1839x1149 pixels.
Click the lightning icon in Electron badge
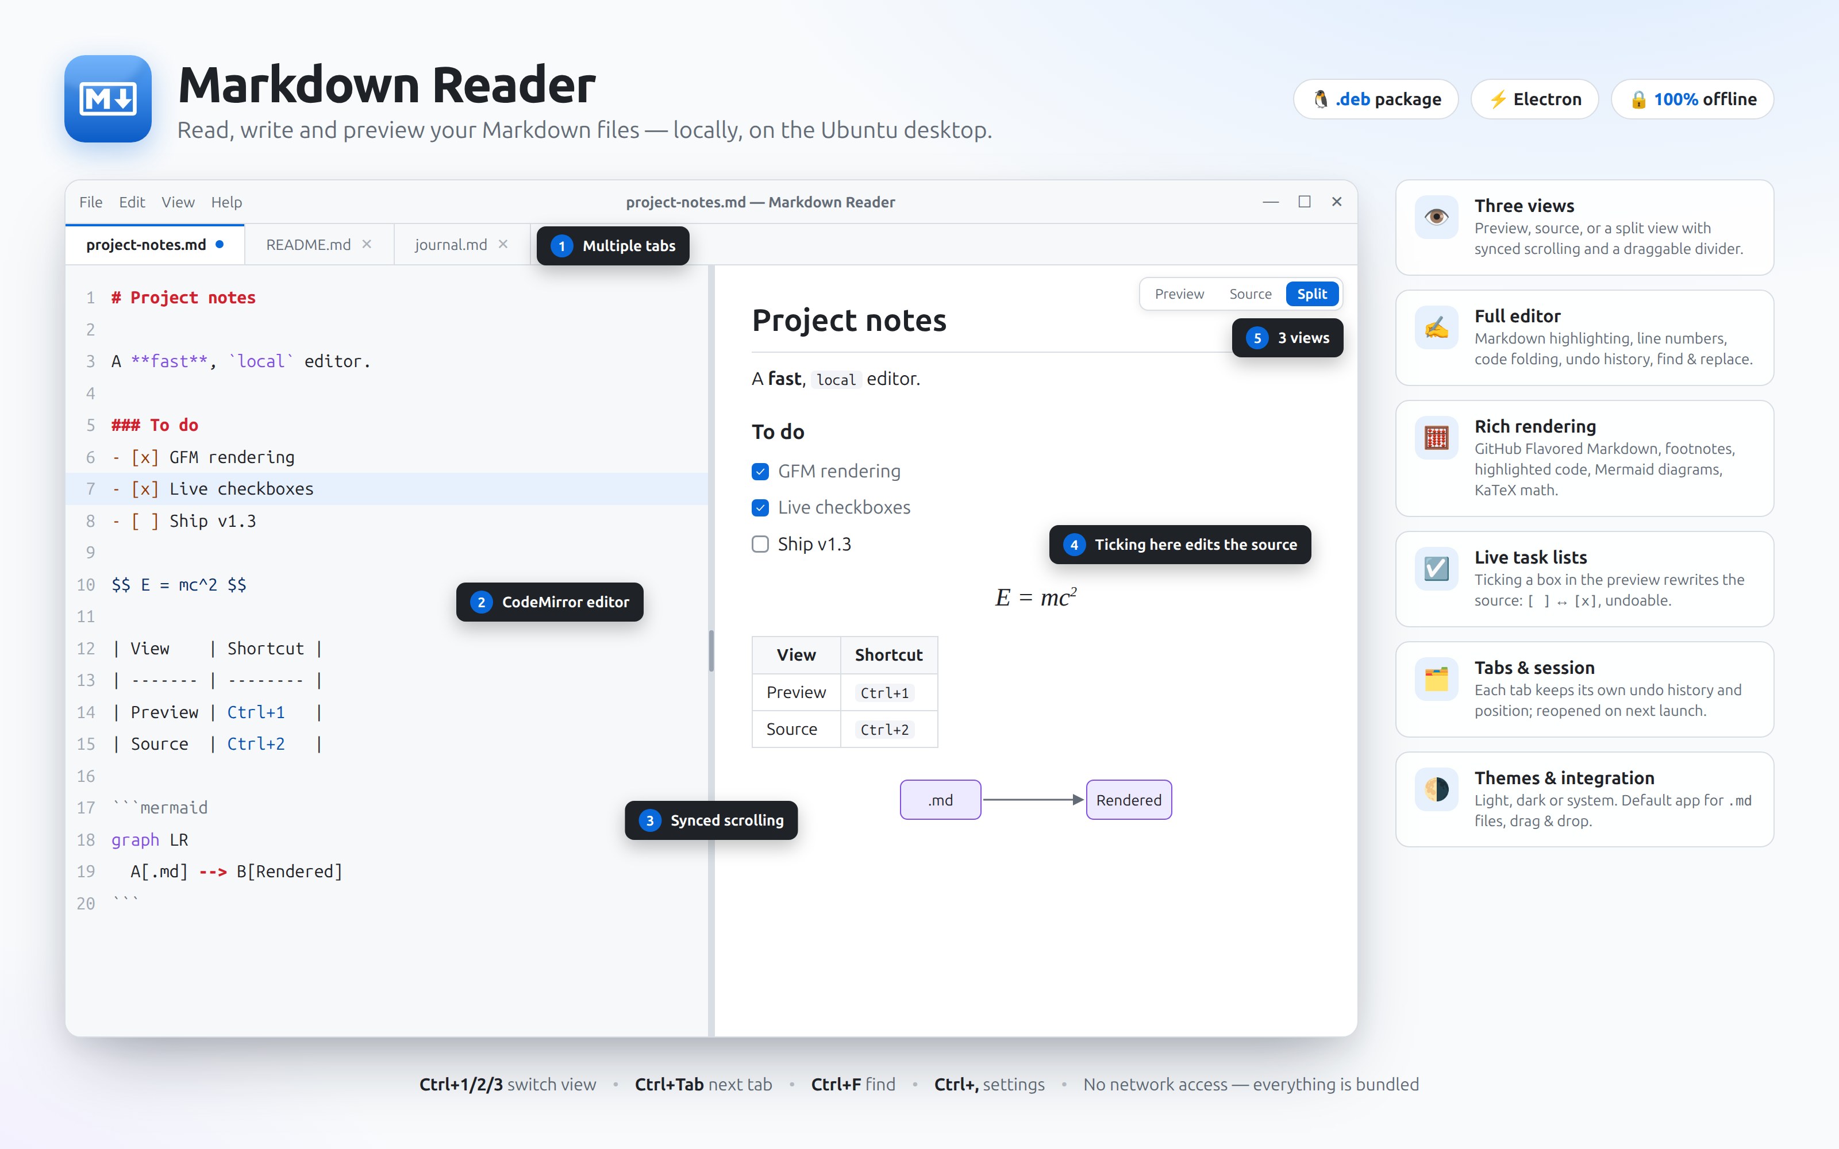(x=1498, y=99)
